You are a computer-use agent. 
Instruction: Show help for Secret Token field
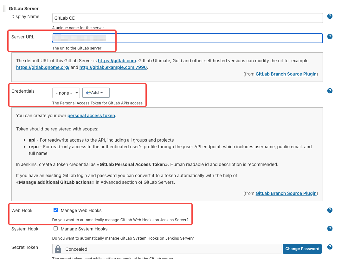(330, 247)
